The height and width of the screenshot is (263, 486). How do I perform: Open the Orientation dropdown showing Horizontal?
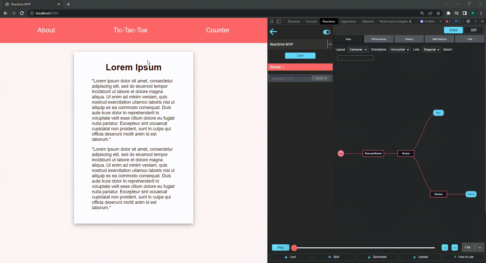click(400, 50)
